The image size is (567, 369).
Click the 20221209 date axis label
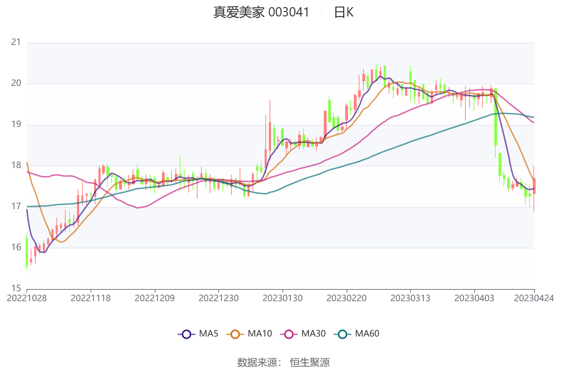pyautogui.click(x=154, y=298)
